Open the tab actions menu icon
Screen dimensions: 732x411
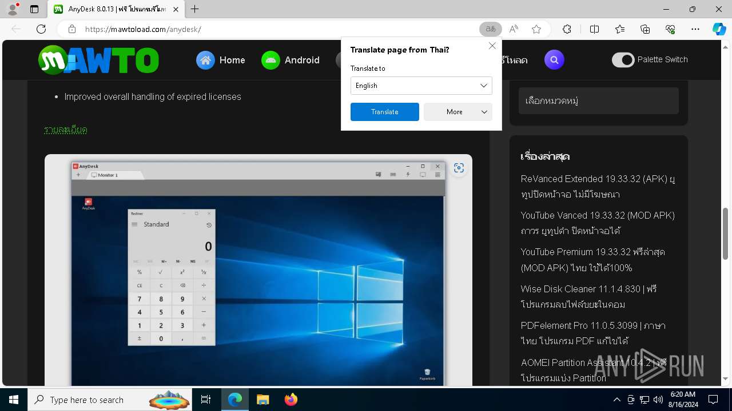34,9
